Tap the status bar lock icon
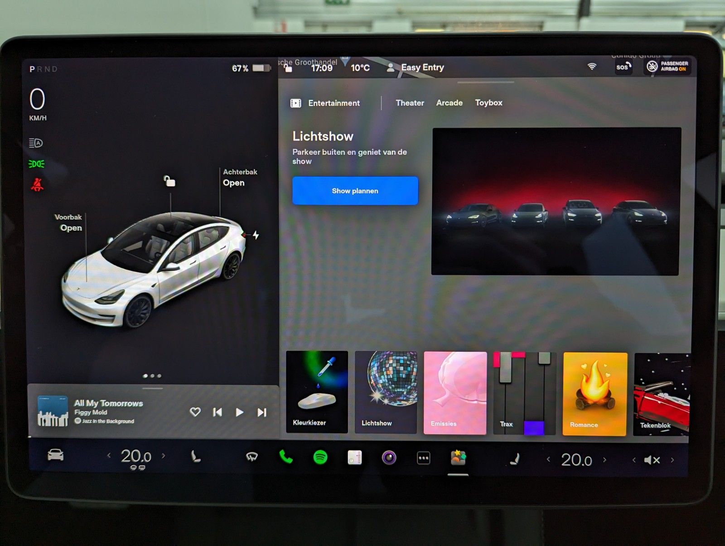 point(288,68)
